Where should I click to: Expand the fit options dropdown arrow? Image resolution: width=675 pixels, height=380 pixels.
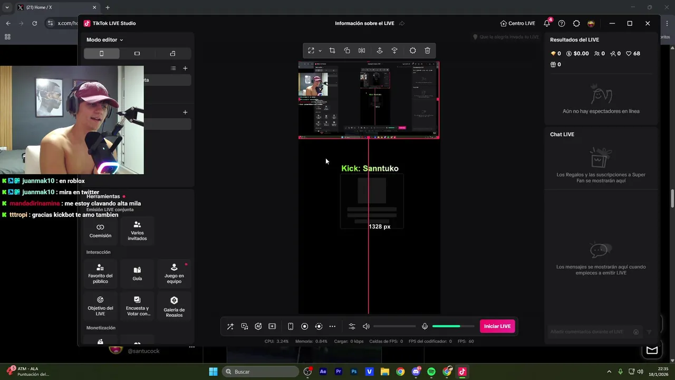coord(320,51)
